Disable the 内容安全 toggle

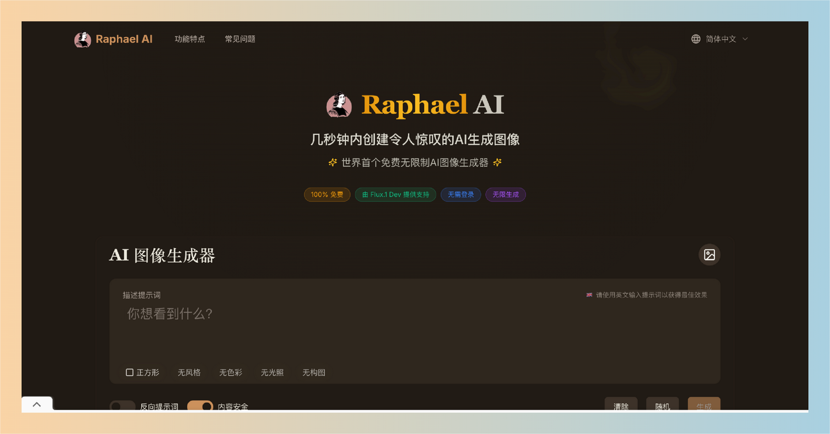(x=200, y=406)
